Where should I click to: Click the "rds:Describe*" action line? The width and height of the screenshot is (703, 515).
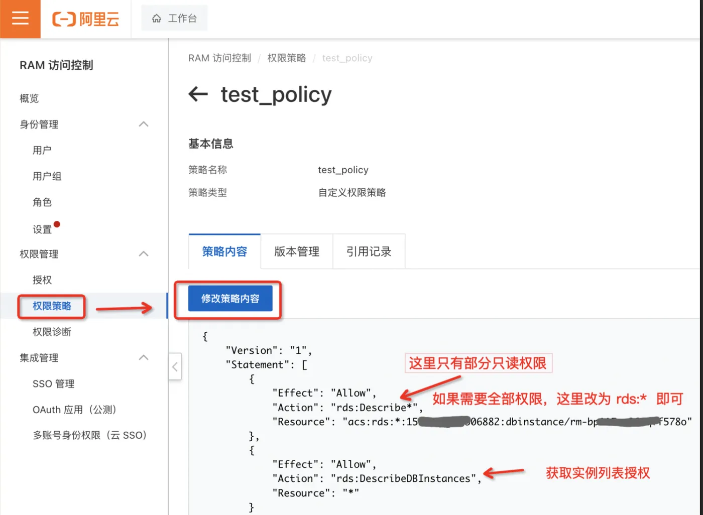(347, 408)
